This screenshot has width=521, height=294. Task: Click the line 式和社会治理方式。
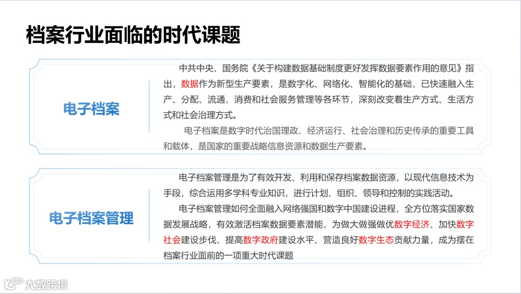(201, 115)
